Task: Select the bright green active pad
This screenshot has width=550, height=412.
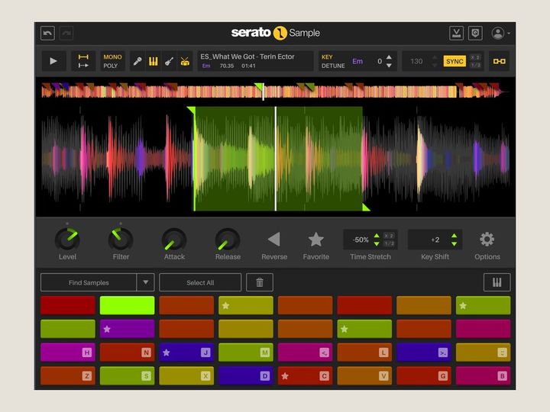Action: point(127,305)
